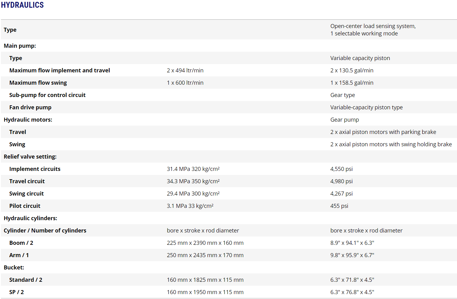Click the 4,980 psi travel circuit value
457x299 pixels.
click(341, 181)
